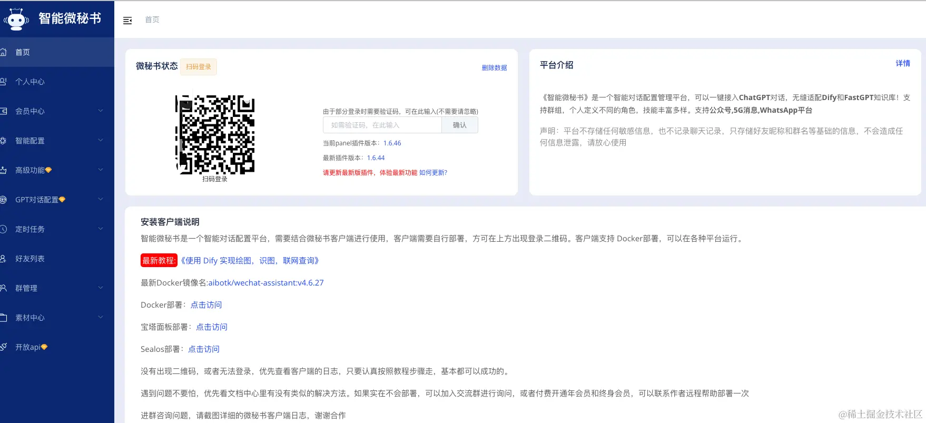Click the 安装客户端说明 heading
Viewport: 926px width, 423px height.
(170, 222)
